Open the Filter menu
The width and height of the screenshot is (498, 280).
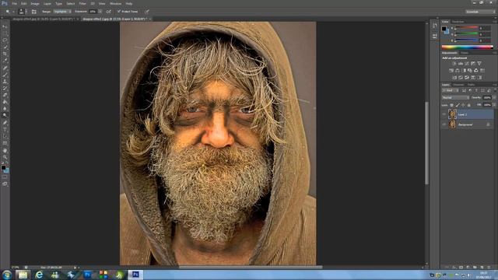click(82, 3)
